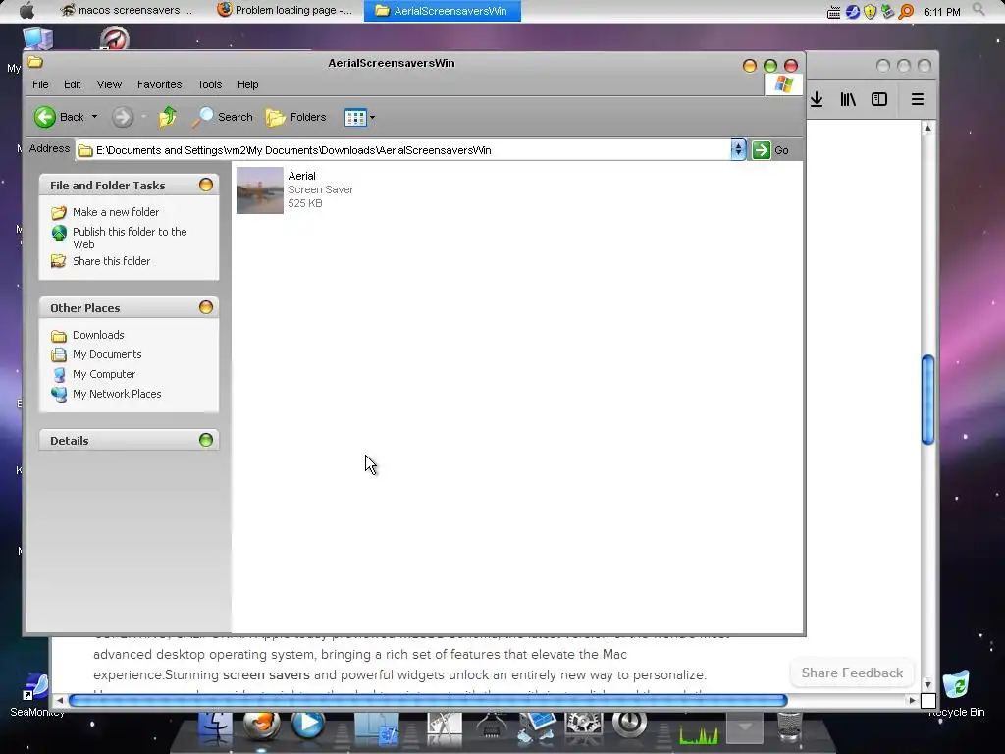Open the green activity graph dock icon

pyautogui.click(x=699, y=732)
